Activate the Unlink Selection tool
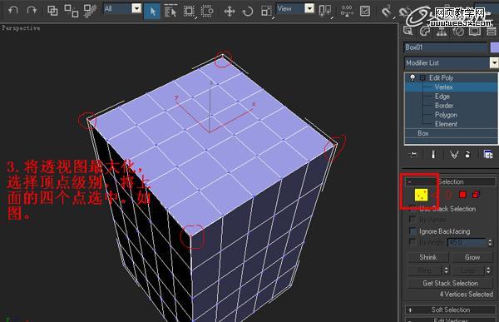499x322 pixels. [72, 11]
